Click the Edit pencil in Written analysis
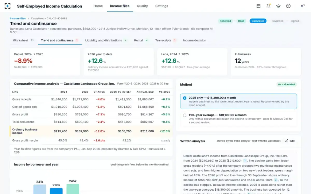Image resolution: width=311 pixels, height=194 pixels. click(290, 141)
